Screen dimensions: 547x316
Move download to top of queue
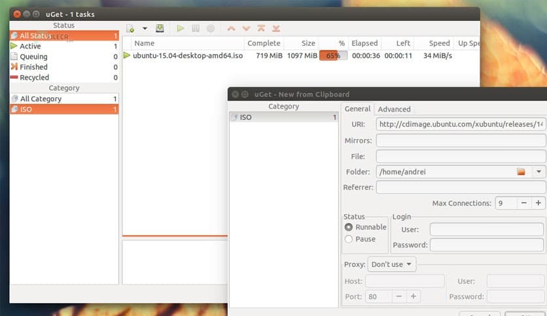tap(261, 29)
